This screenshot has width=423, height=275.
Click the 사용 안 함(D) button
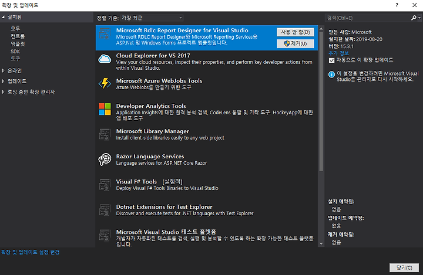click(x=296, y=32)
